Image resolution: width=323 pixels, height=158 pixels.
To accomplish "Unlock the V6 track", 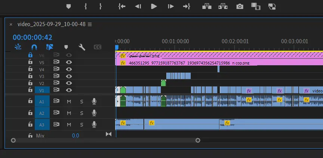I will (x=30, y=55).
